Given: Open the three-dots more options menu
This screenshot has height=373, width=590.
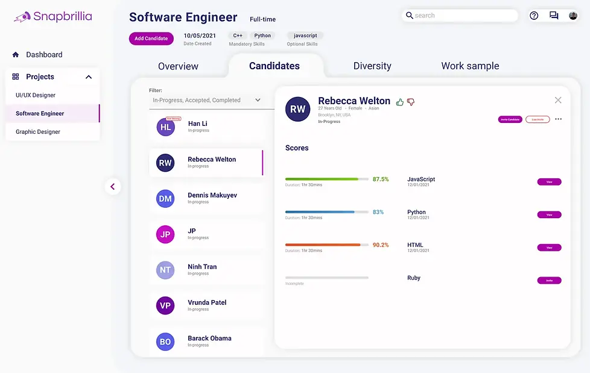Looking at the screenshot, I should [559, 119].
